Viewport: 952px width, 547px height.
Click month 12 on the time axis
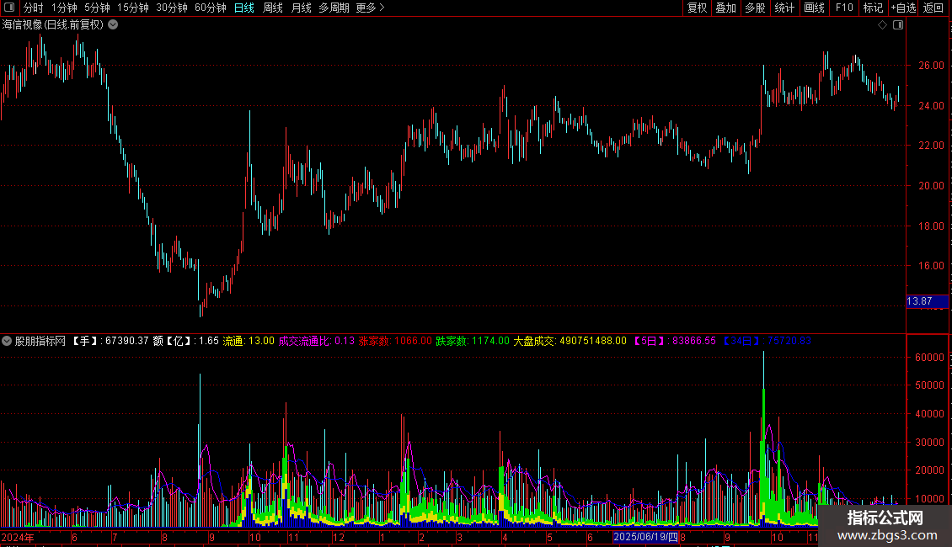click(338, 537)
